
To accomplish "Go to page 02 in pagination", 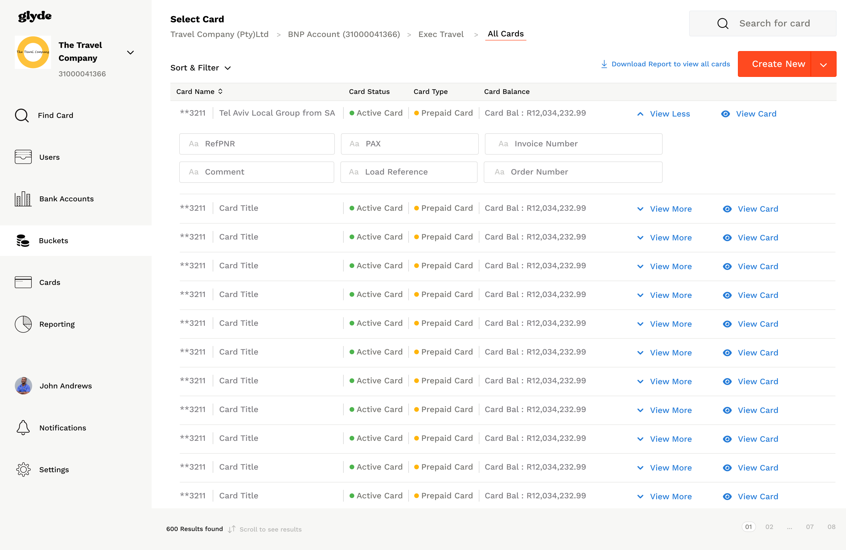I will [x=769, y=527].
